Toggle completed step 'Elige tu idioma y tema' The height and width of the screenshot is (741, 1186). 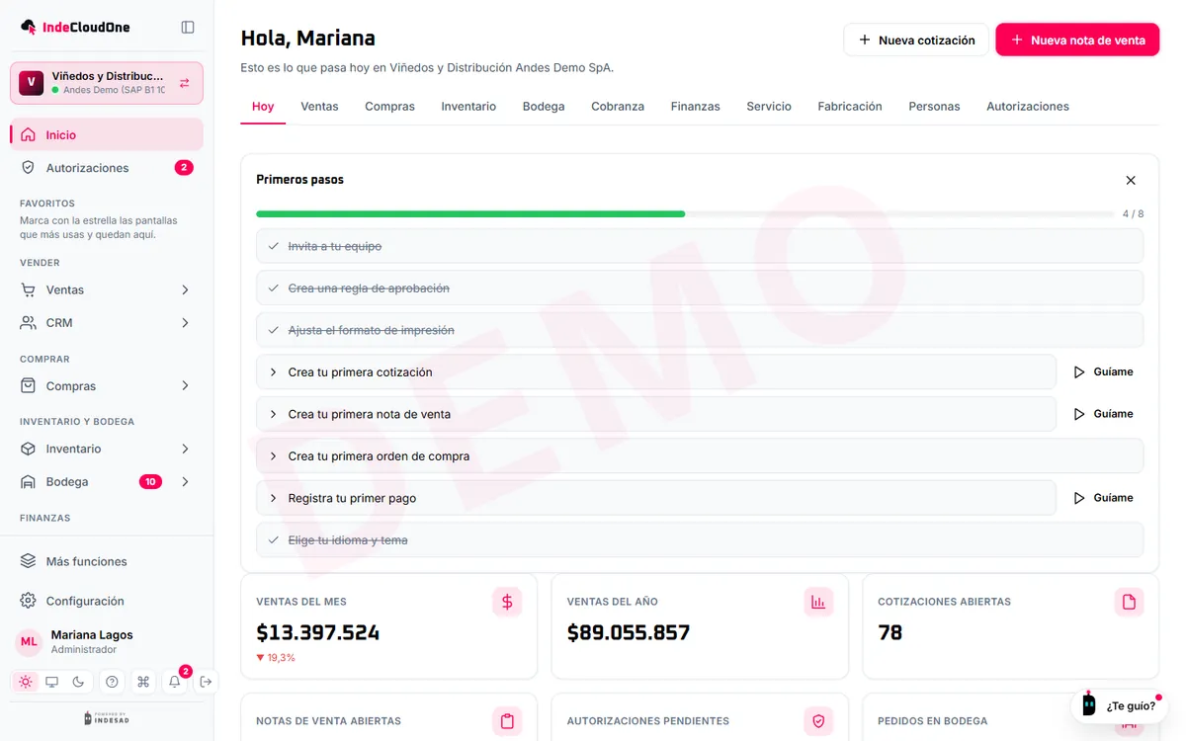click(700, 540)
